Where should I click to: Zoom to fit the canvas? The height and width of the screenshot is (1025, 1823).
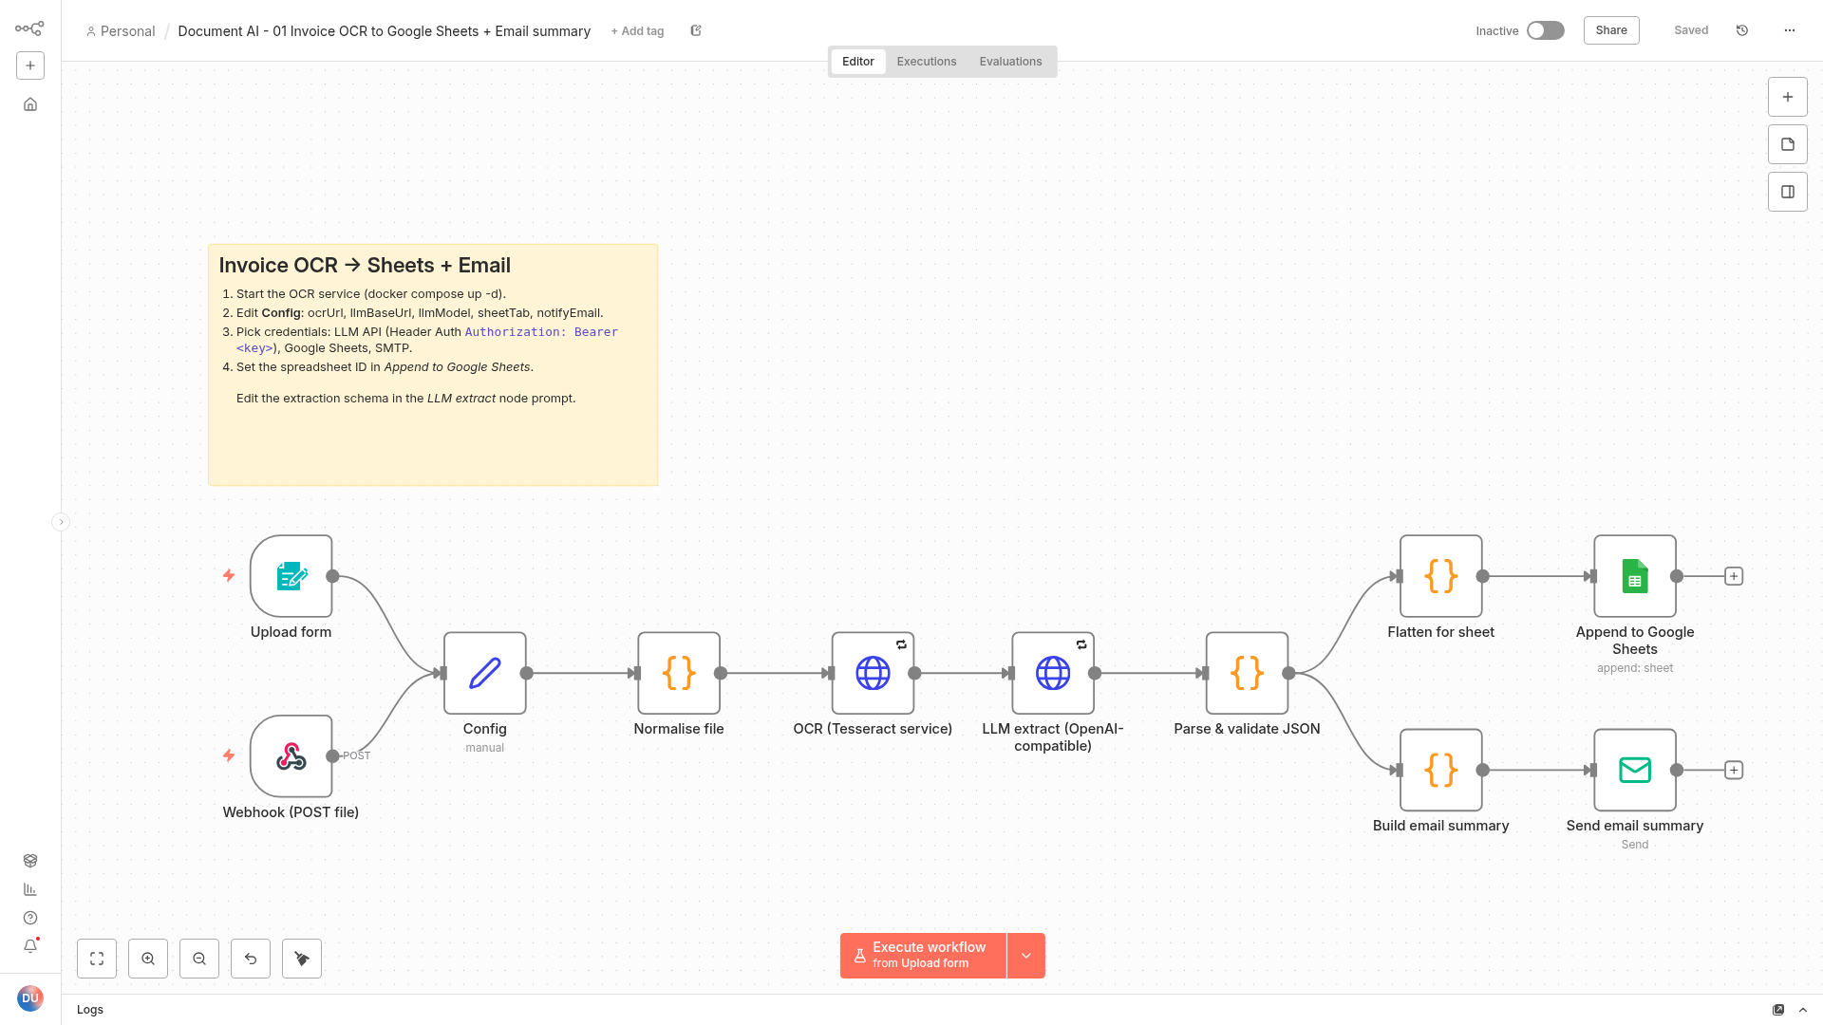coord(97,959)
